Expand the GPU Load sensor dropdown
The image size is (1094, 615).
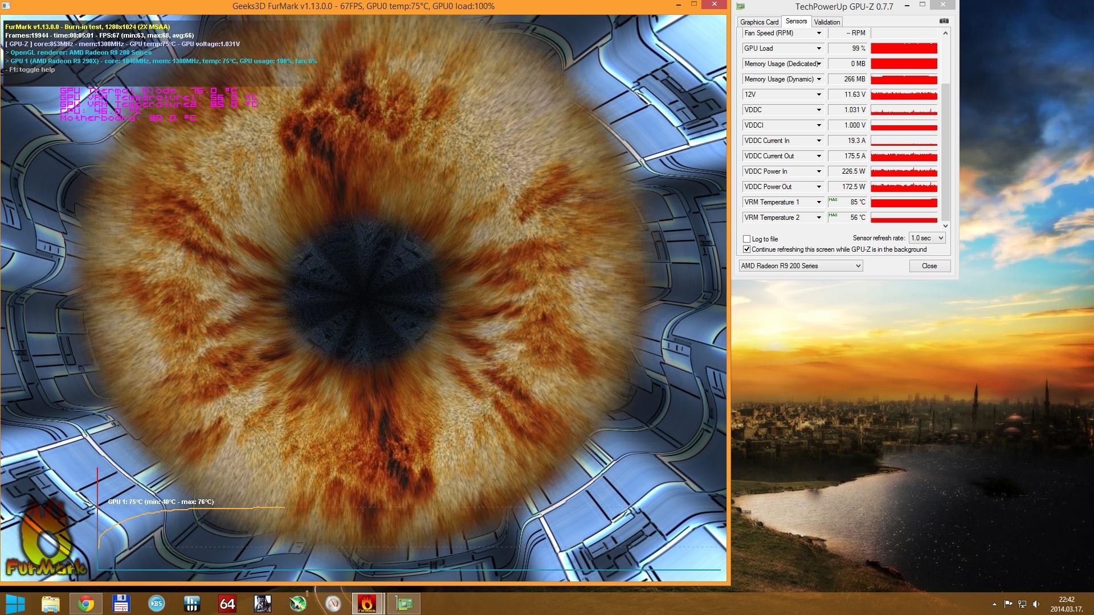[819, 48]
